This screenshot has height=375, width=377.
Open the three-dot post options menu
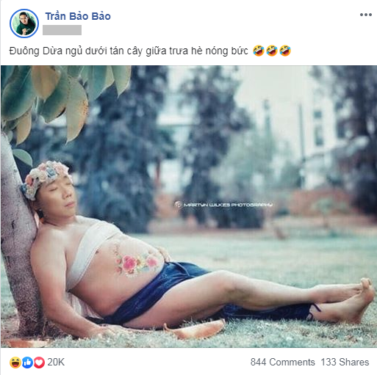(366, 15)
